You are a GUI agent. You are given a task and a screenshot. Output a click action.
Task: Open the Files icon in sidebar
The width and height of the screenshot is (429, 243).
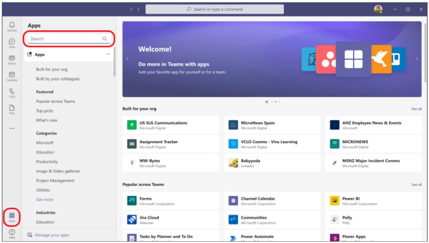point(12,109)
